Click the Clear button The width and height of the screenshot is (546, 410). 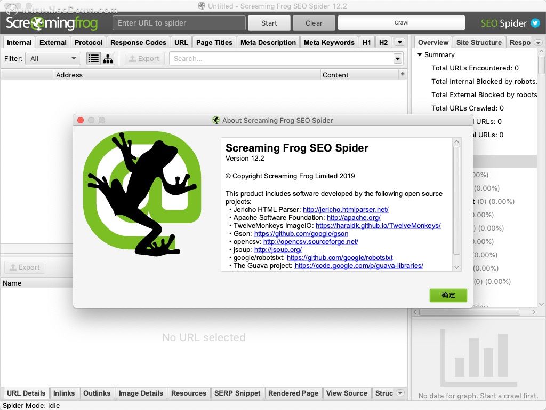click(314, 23)
